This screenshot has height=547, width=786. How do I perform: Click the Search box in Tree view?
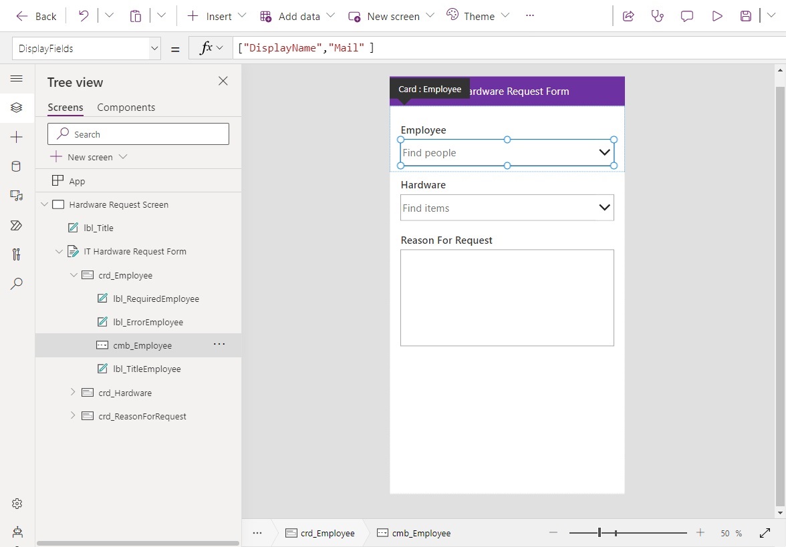click(137, 134)
